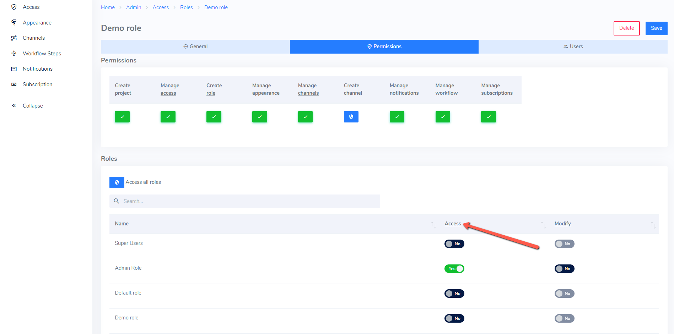674x334 pixels.
Task: Open Notifications in the sidebar menu
Action: pyautogui.click(x=38, y=69)
